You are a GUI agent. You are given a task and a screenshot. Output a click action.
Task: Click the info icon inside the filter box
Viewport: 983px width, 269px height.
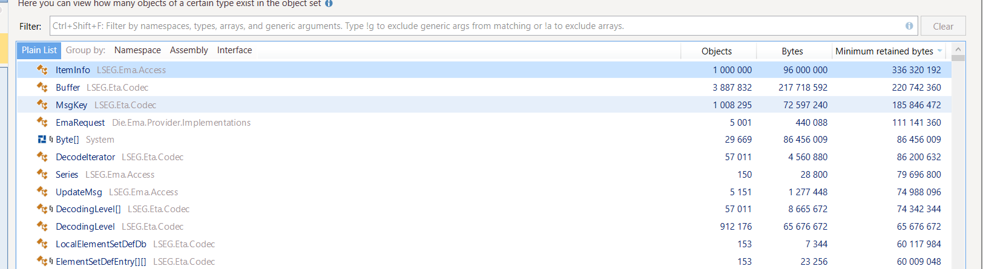tap(909, 26)
